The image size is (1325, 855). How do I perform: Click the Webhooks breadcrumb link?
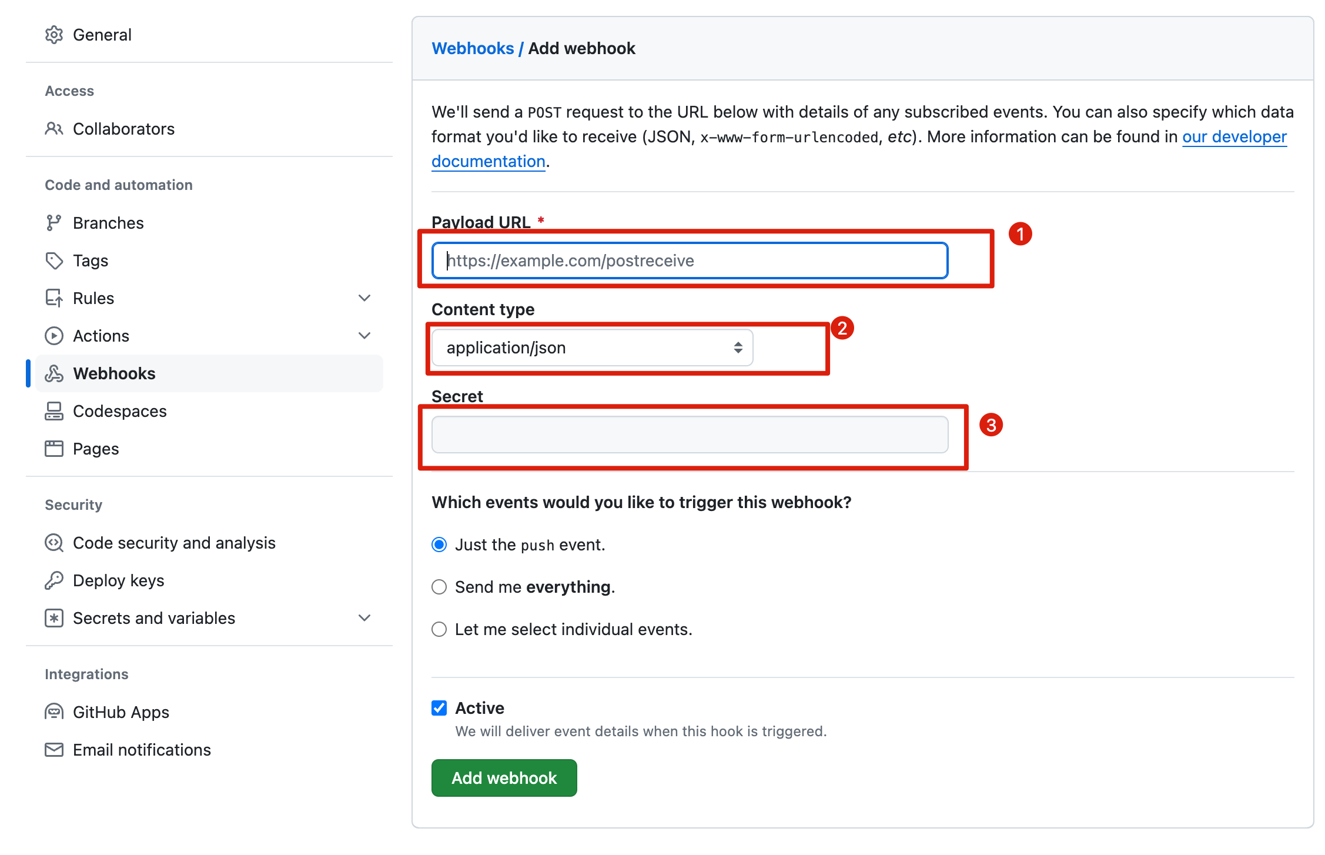[473, 48]
